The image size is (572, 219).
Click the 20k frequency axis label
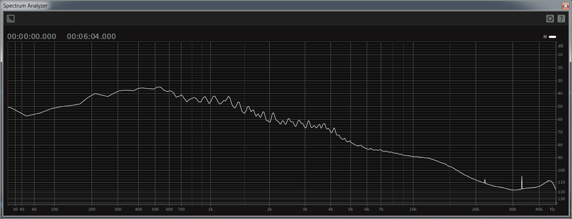475,209
